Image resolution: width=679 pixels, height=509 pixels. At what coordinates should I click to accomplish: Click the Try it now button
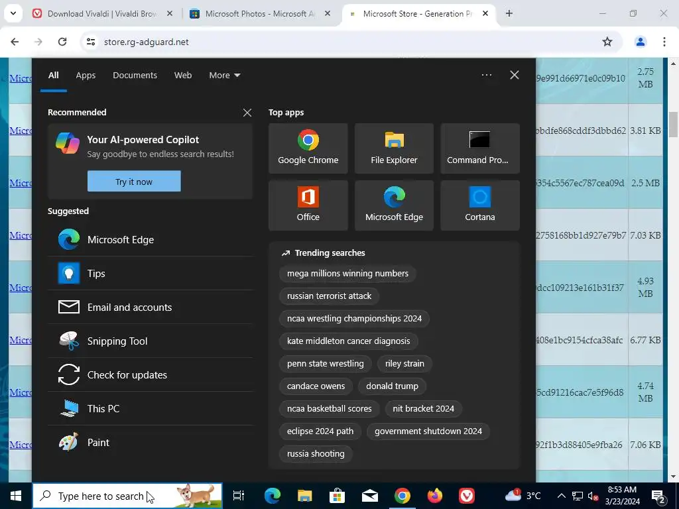coord(134,182)
